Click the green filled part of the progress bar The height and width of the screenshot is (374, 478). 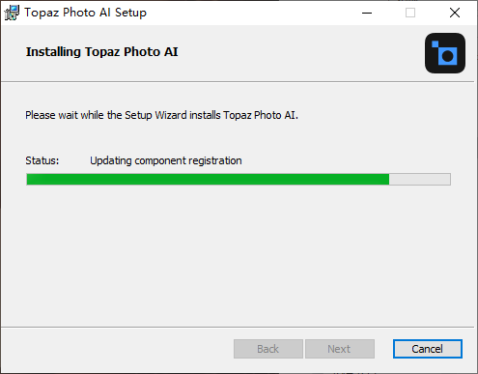[208, 179]
